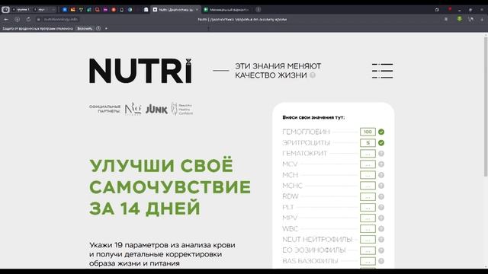Click the red notification icon in title bar
The height and width of the screenshot is (274, 488).
pyautogui.click(x=450, y=9)
